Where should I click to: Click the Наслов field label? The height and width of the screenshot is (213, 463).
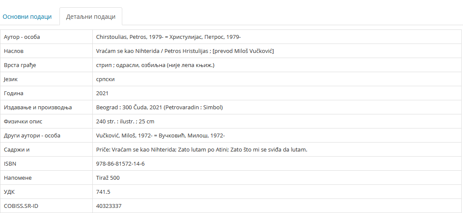pyautogui.click(x=14, y=51)
